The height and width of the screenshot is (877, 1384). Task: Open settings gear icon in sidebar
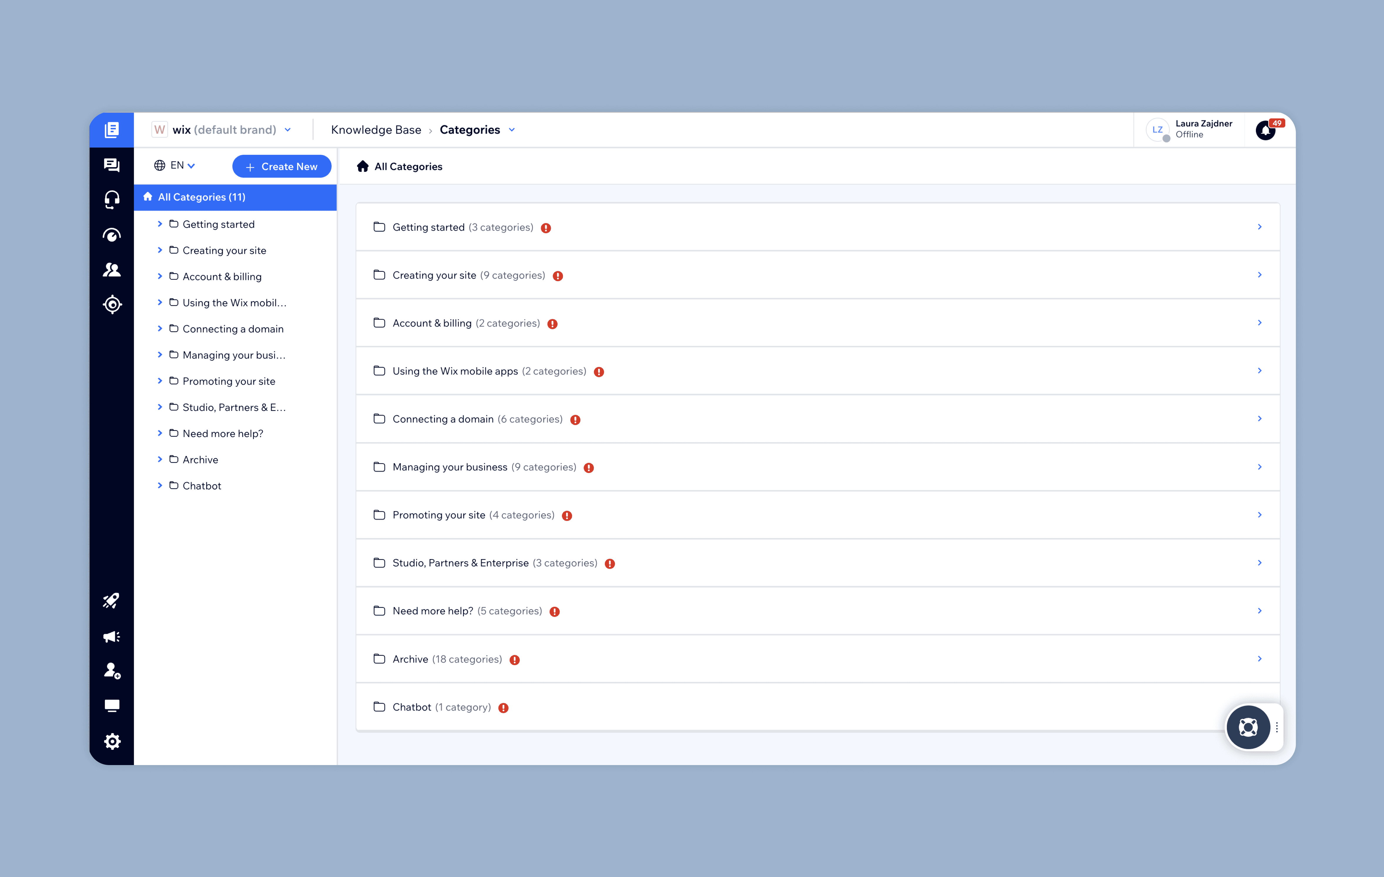[x=112, y=741]
